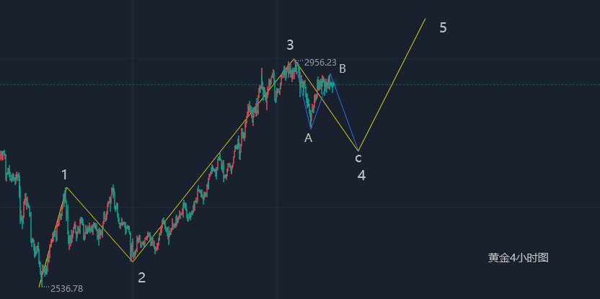The height and width of the screenshot is (299, 600).
Task: Click the 2536.78 low price label
Action: (66, 289)
